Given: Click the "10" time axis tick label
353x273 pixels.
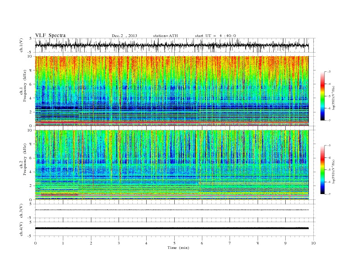Looking at the screenshot, I should [313, 243].
